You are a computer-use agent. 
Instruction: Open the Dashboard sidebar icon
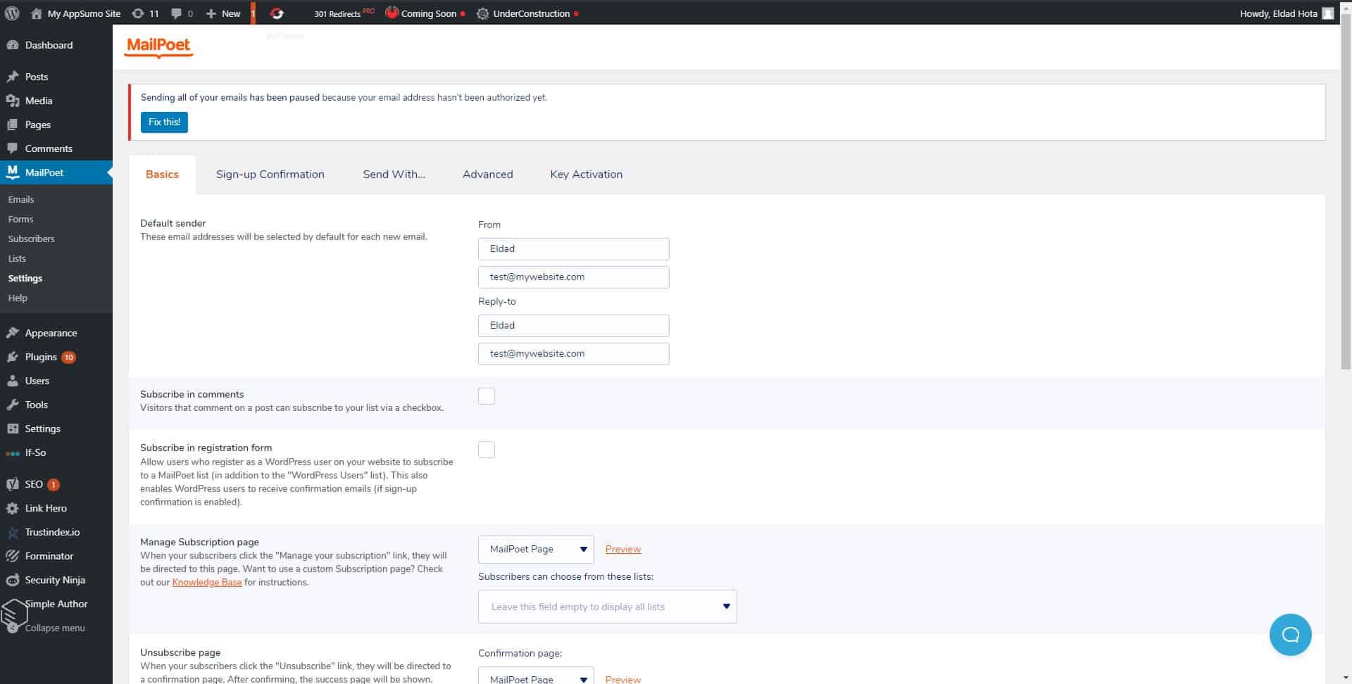click(12, 45)
